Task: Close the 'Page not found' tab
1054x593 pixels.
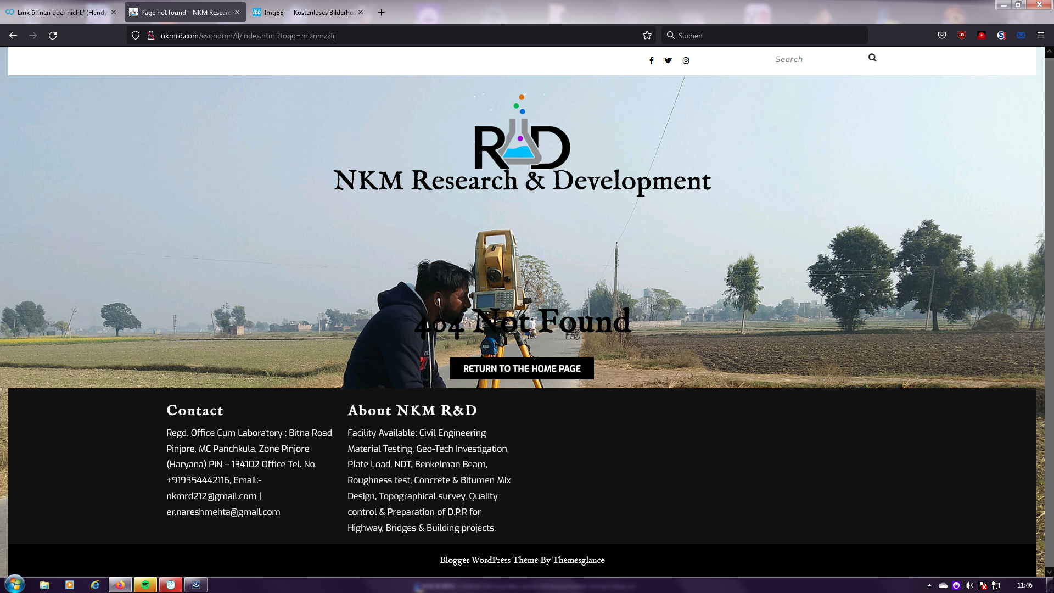Action: click(x=237, y=12)
